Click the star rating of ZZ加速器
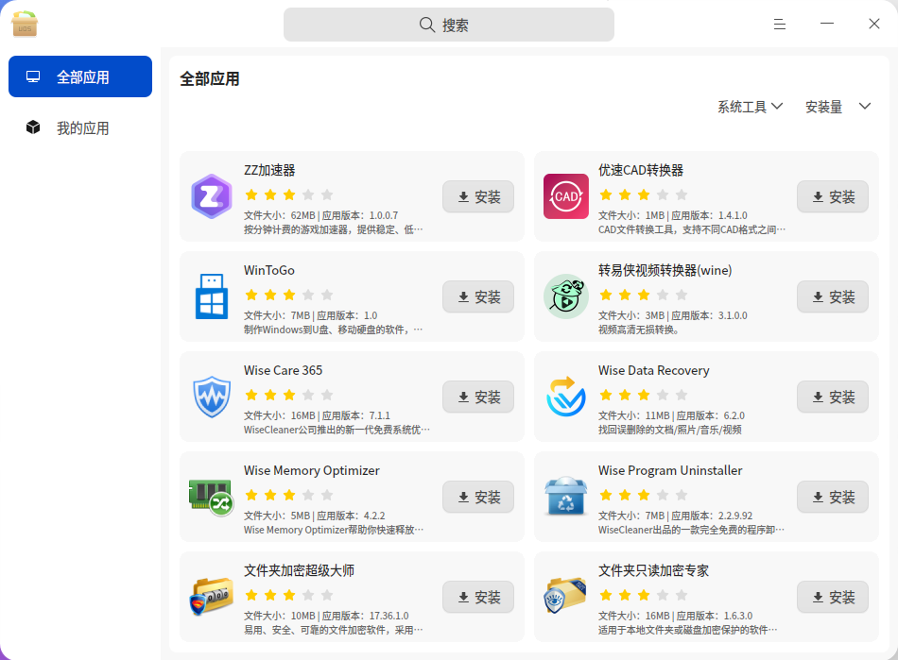This screenshot has height=660, width=898. click(x=289, y=195)
